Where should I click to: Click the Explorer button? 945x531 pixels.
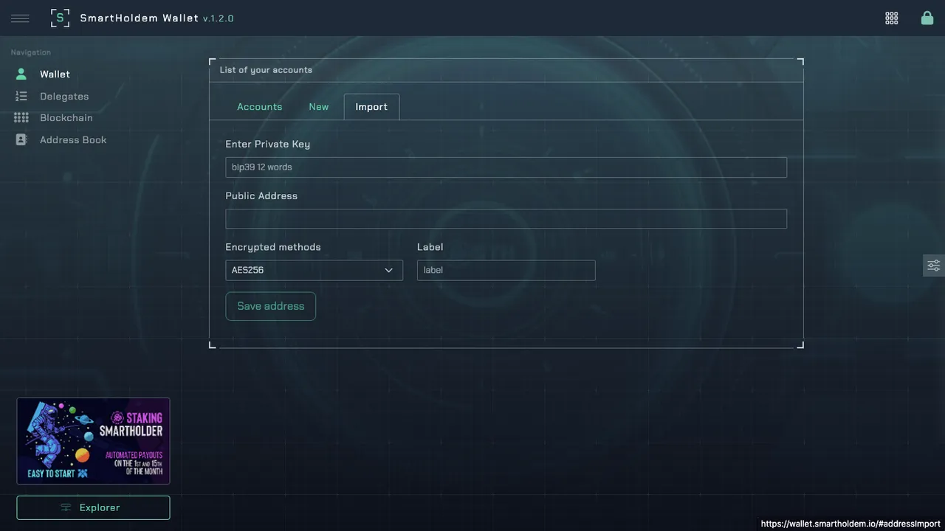tap(93, 507)
